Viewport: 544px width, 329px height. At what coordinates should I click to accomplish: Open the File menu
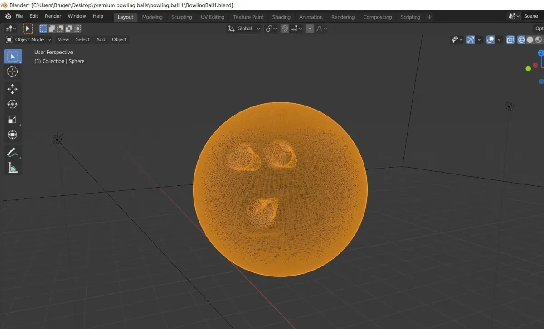click(19, 16)
